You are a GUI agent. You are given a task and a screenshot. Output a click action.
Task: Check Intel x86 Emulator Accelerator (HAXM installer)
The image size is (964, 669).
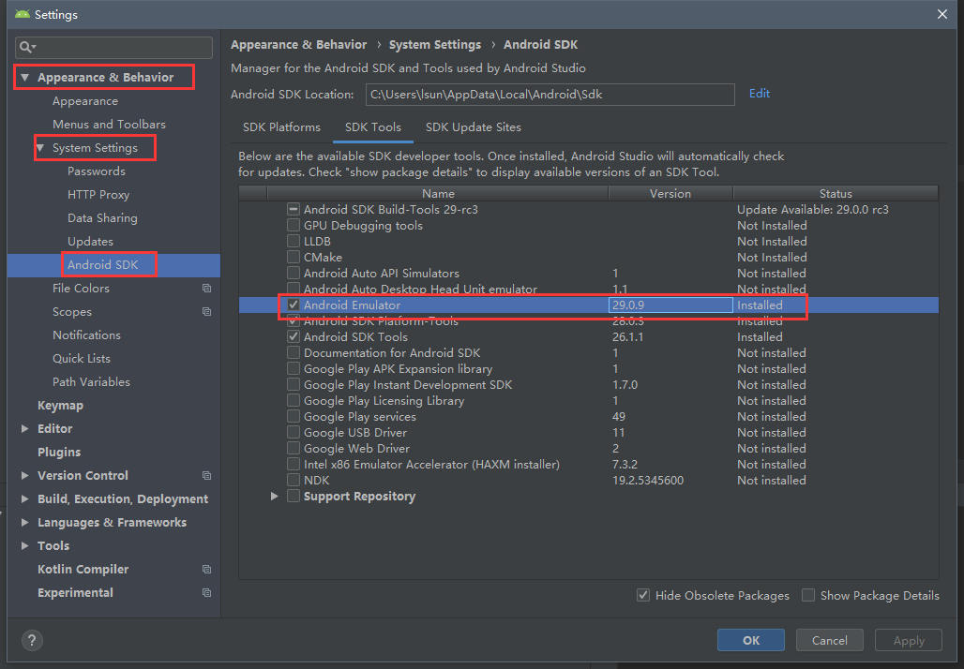point(294,465)
